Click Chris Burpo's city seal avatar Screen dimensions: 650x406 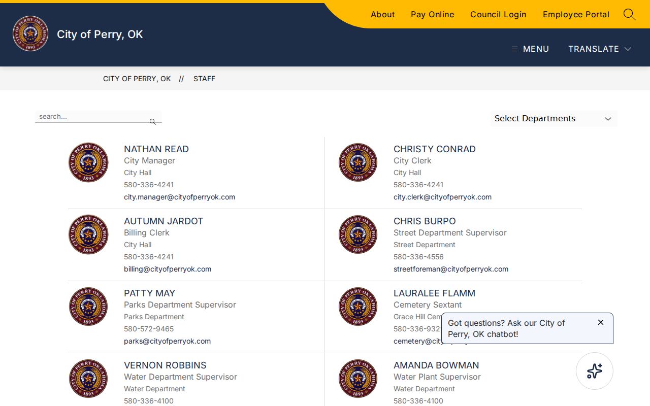point(358,234)
